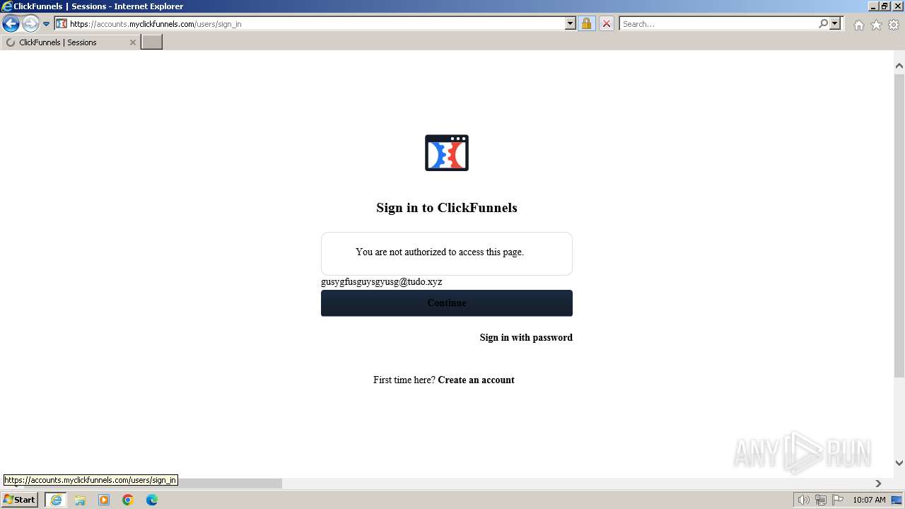This screenshot has height=509, width=905.
Task: Open File Explorer from the taskbar
Action: tap(80, 500)
